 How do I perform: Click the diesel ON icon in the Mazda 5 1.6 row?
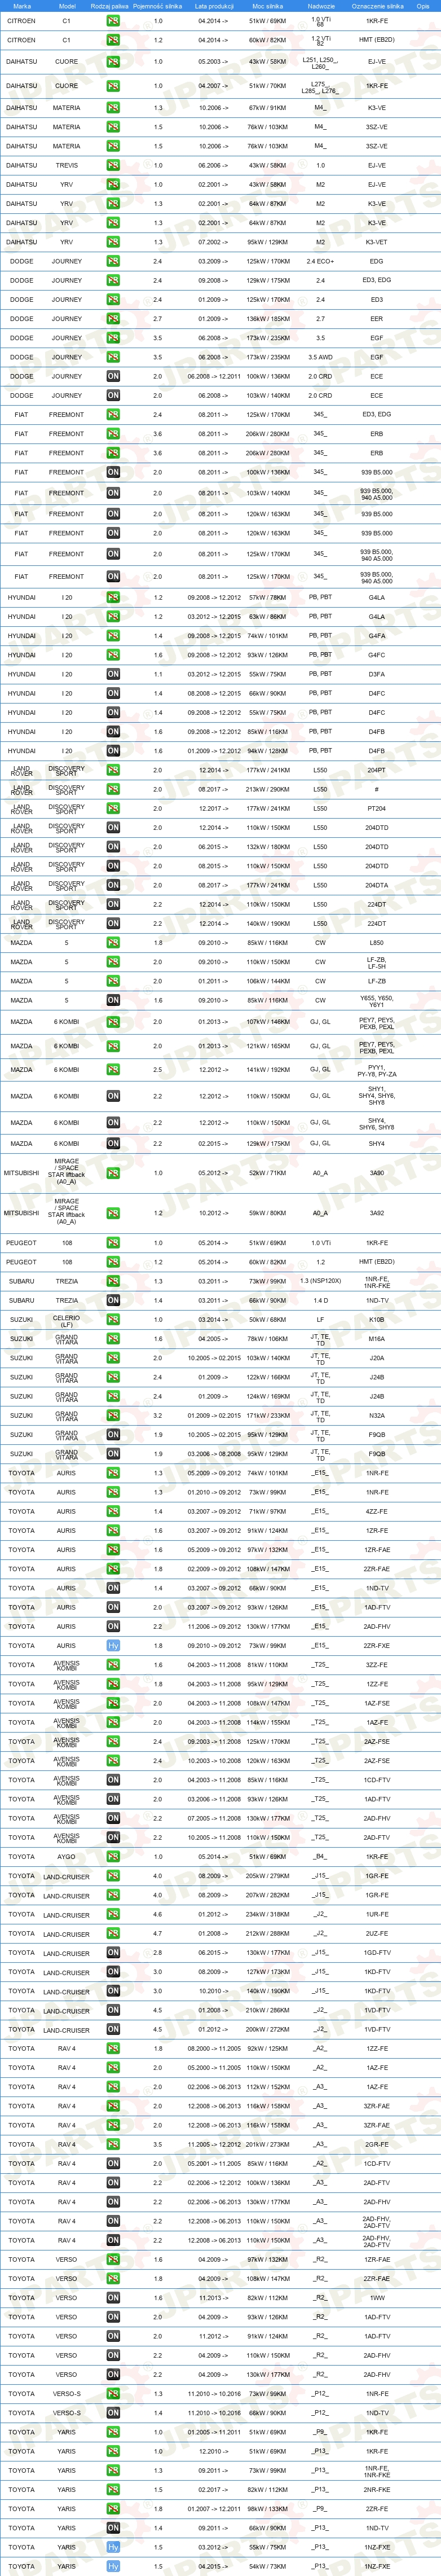[113, 1000]
